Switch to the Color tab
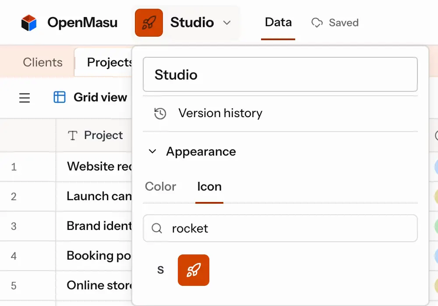The height and width of the screenshot is (306, 438). (161, 187)
